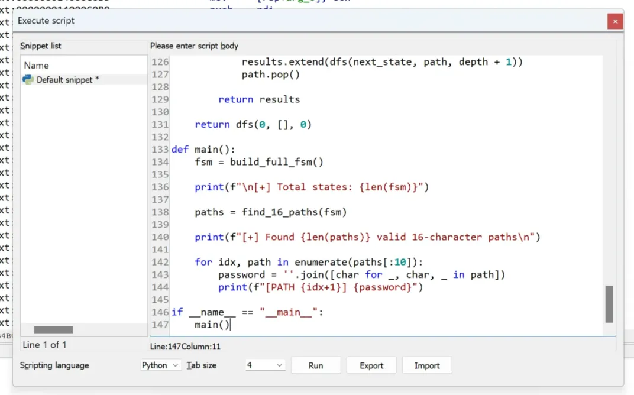
Task: Click the script editor vertical scrollbar thumb
Action: (609, 304)
